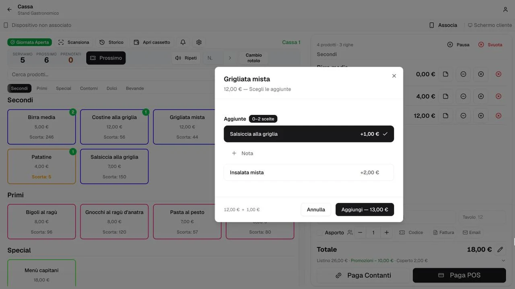
Task: Click the Tavolo number field
Action: click(482, 217)
